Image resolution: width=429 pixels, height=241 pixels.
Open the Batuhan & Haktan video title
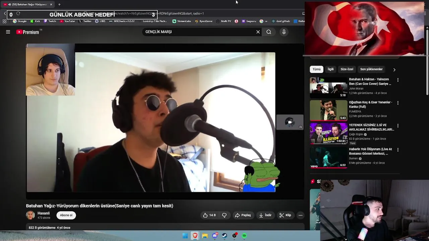pyautogui.click(x=370, y=82)
